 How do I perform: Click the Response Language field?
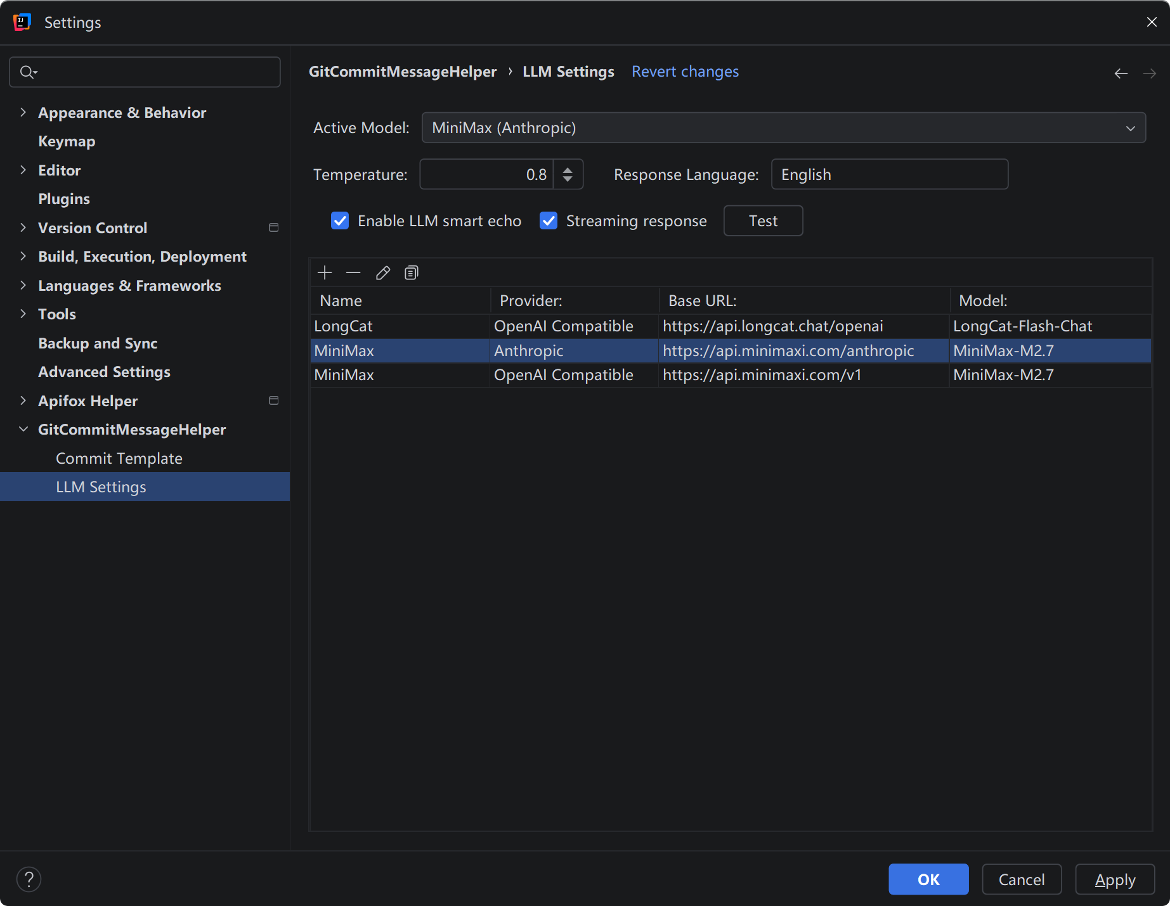pos(890,174)
